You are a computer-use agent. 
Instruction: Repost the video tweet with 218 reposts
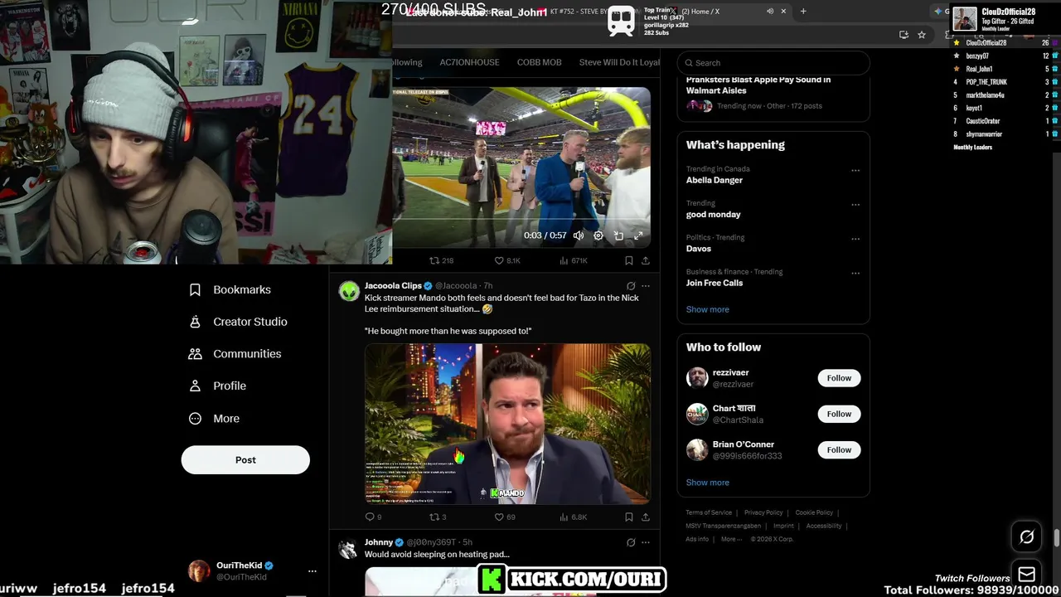(x=441, y=260)
